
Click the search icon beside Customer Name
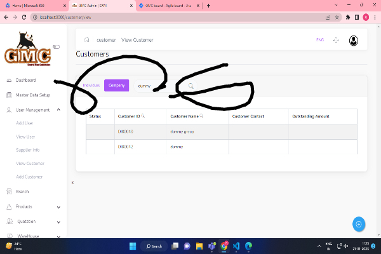201,116
